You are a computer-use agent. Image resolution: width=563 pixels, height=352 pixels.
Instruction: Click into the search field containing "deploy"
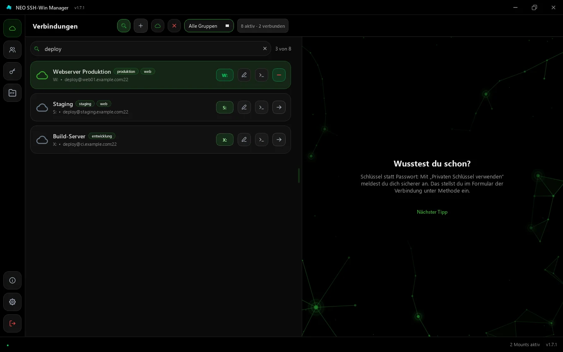click(x=151, y=49)
